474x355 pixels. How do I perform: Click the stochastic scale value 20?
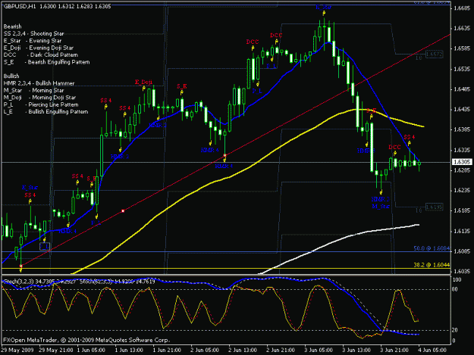click(455, 330)
